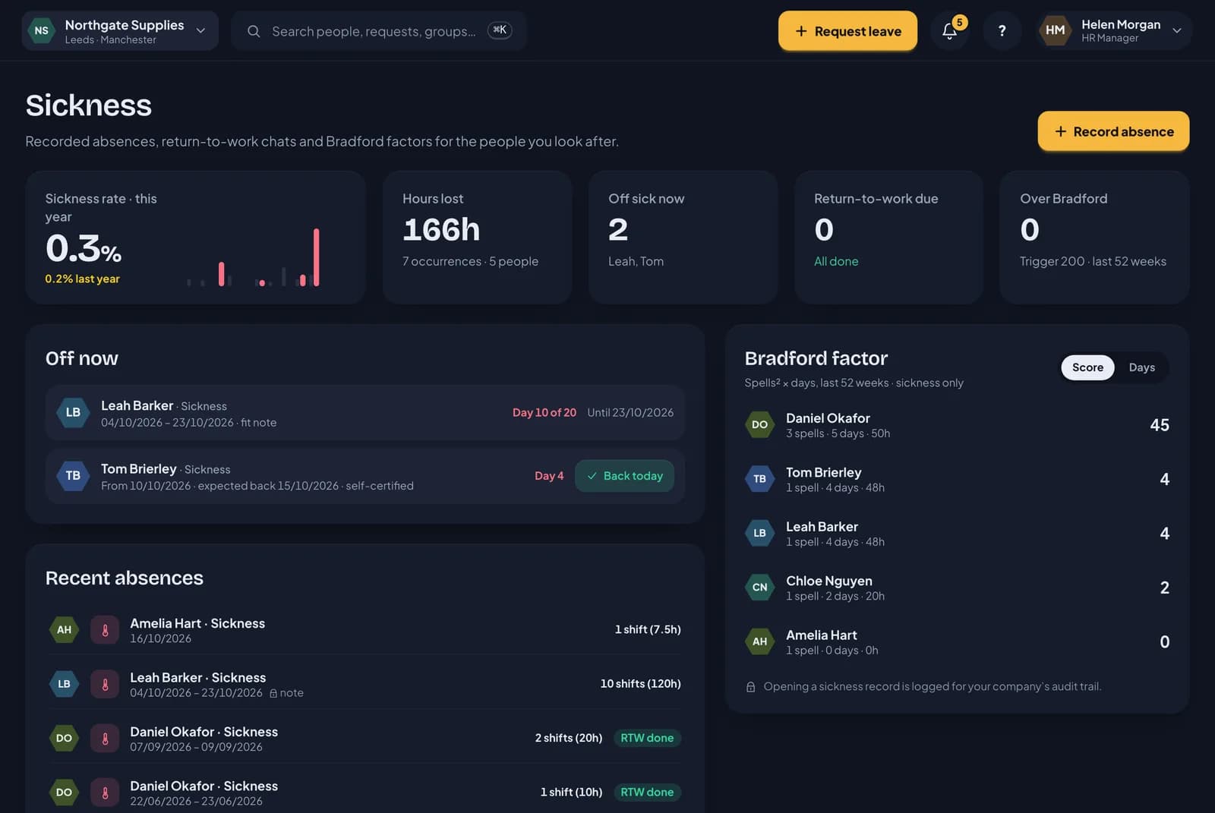
Task: Click Daniel Okafor's Bradford score of 45
Action: pyautogui.click(x=1160, y=425)
